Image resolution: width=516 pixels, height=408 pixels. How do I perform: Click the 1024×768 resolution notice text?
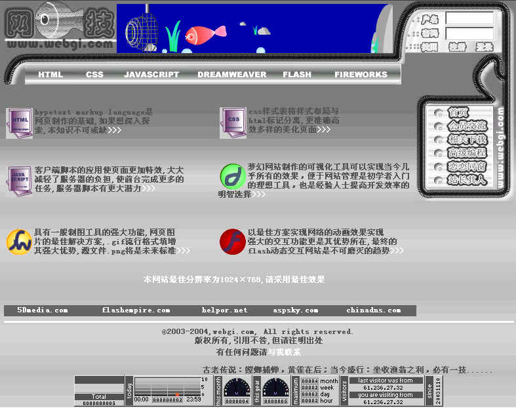[234, 280]
